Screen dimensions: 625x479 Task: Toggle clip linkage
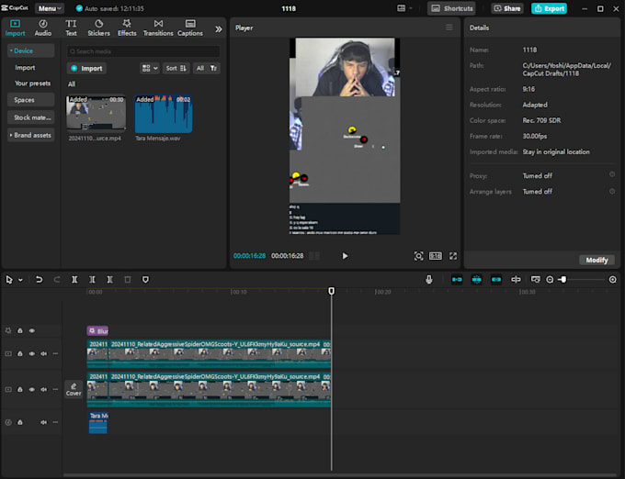(x=496, y=280)
